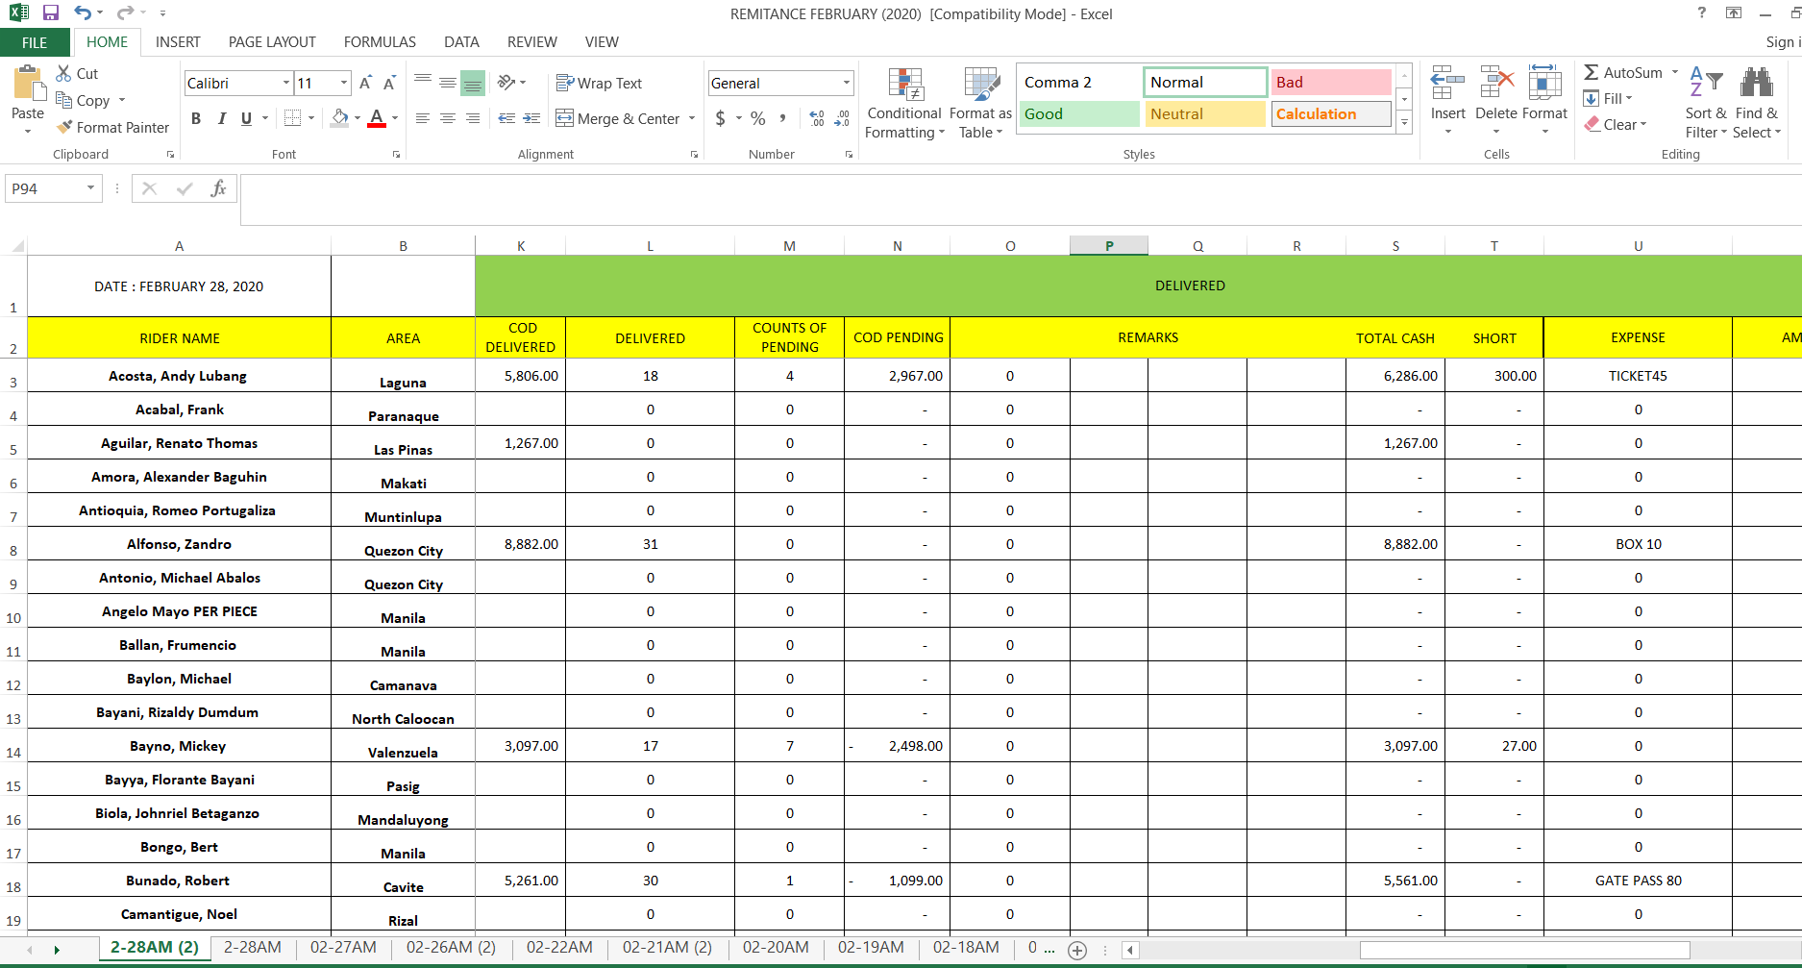1802x968 pixels.
Task: Increase indent of cell contents
Action: pos(531,118)
